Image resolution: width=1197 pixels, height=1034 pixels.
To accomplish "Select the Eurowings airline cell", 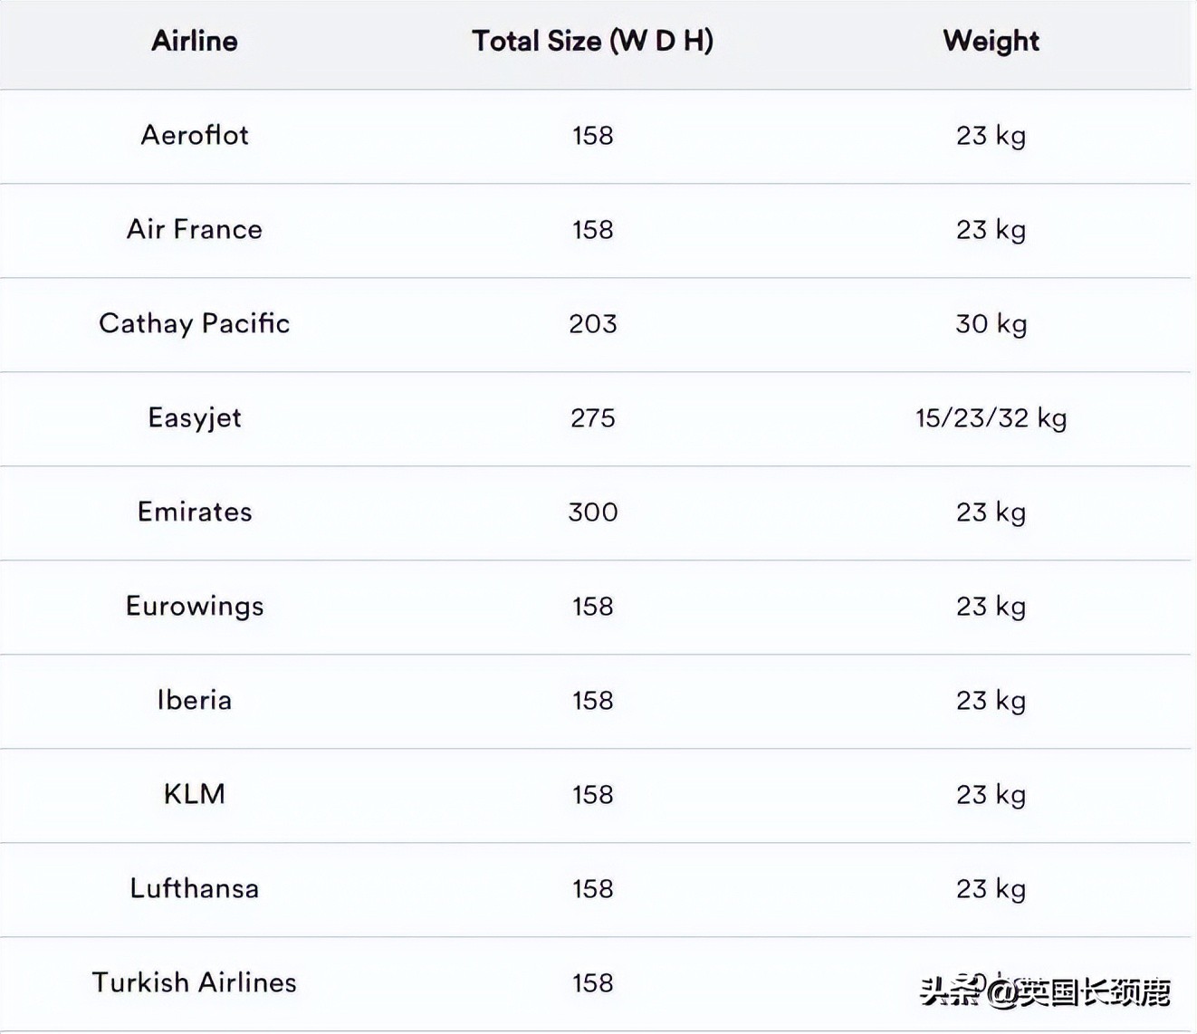I will tap(194, 606).
